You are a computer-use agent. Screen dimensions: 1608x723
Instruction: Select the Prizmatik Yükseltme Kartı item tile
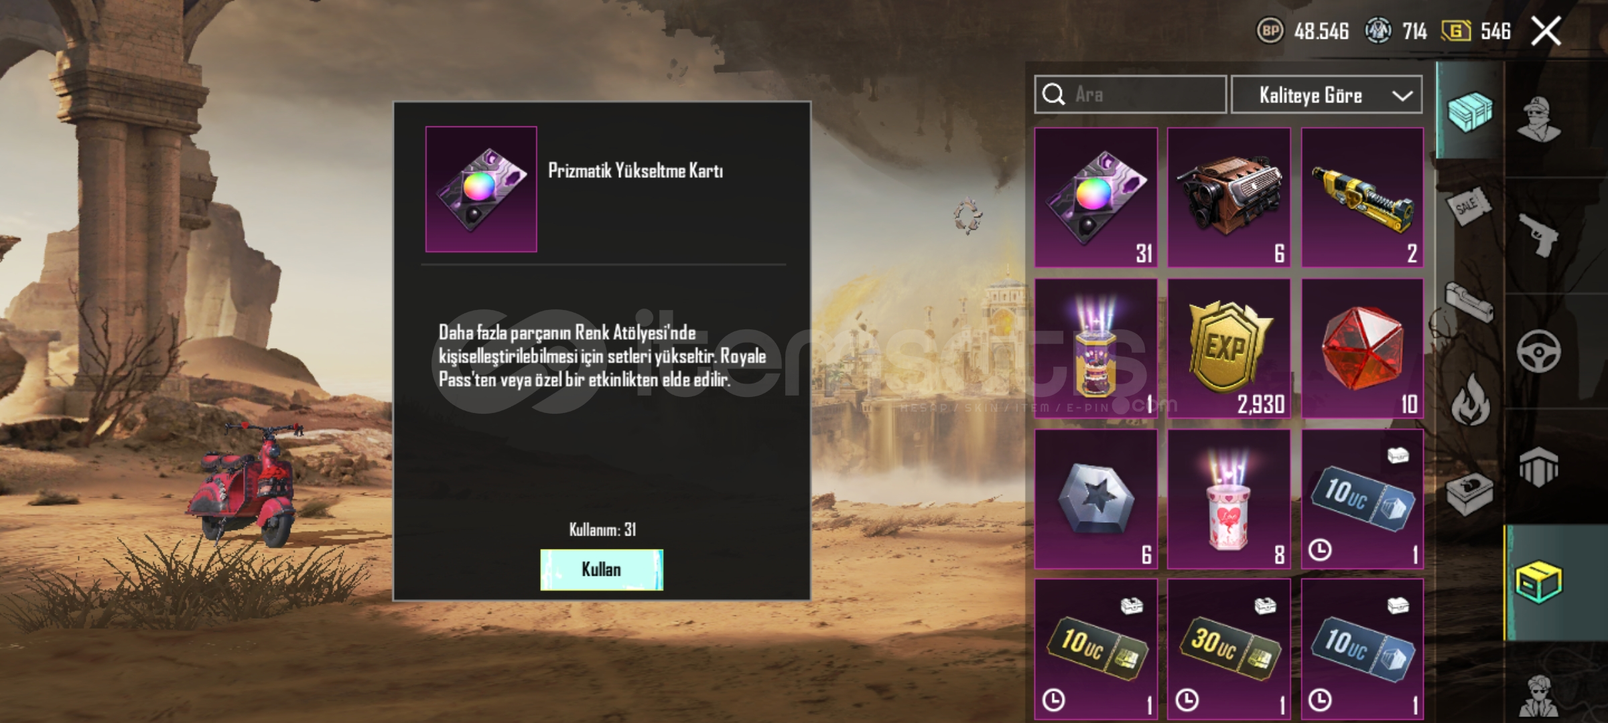coord(1096,197)
